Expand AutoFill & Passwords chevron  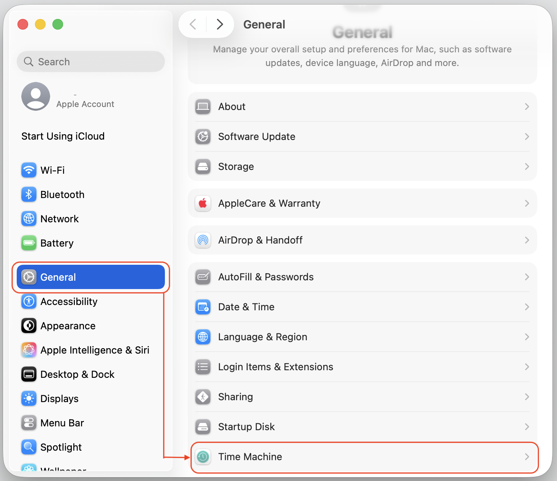527,277
